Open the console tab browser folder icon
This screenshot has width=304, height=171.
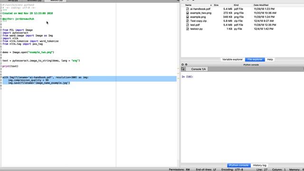[183, 69]
